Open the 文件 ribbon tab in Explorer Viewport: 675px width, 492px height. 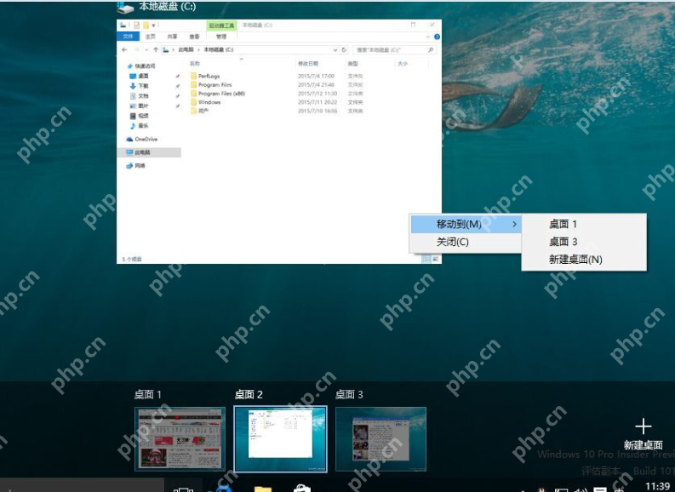(128, 37)
